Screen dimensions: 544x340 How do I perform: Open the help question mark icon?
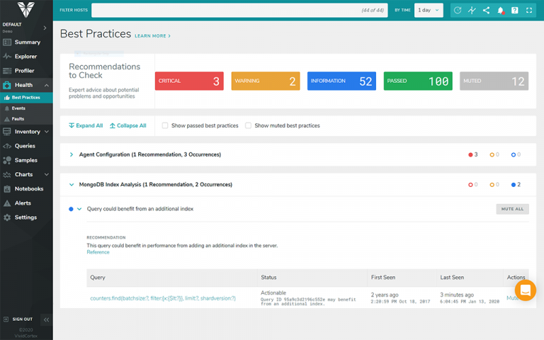click(x=515, y=10)
